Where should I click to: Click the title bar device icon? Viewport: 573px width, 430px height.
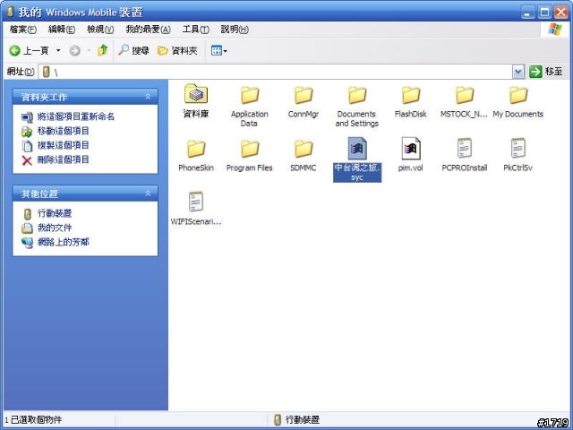click(x=11, y=12)
